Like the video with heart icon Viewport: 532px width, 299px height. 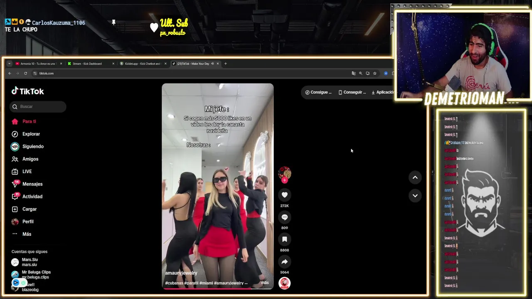(x=284, y=195)
